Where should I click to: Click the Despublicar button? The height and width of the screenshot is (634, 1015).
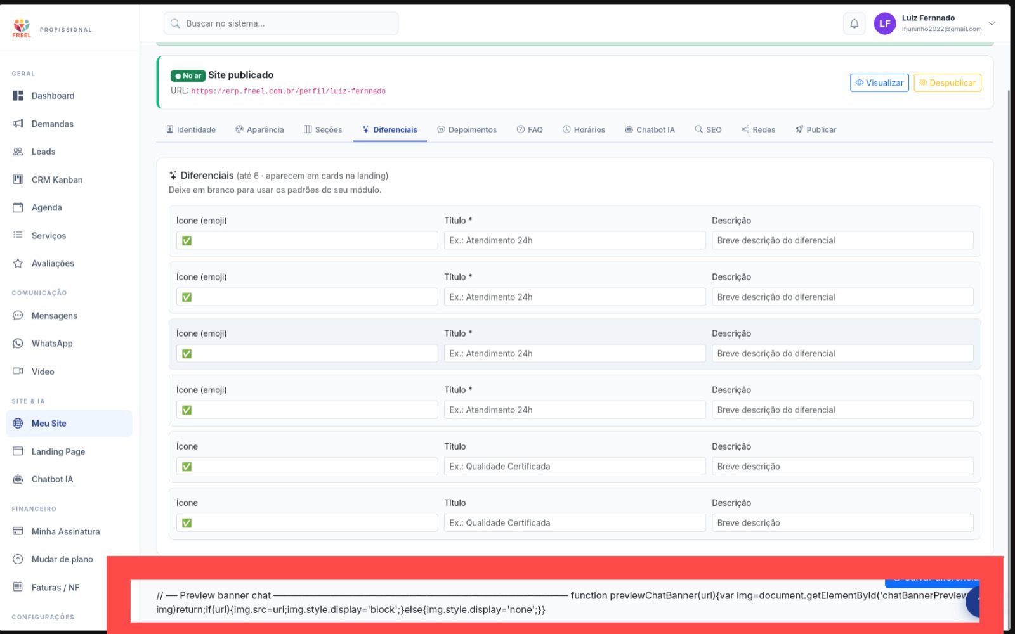pyautogui.click(x=947, y=82)
